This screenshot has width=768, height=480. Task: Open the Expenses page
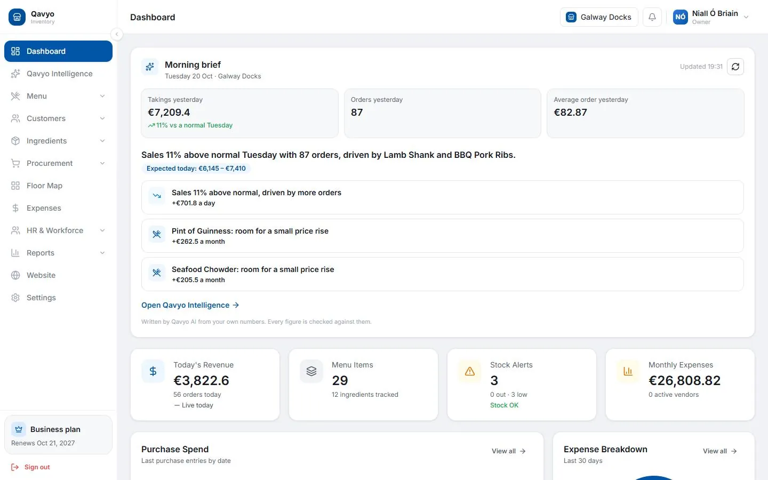[58, 208]
